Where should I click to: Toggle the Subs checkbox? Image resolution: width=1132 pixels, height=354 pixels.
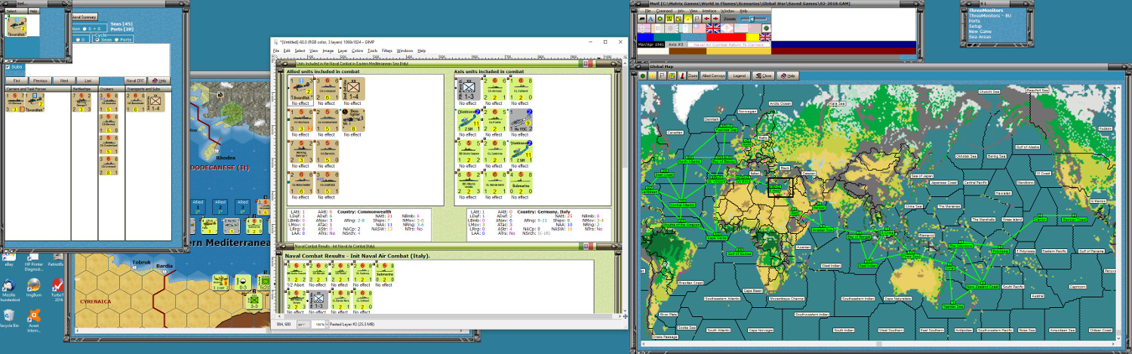(8, 67)
